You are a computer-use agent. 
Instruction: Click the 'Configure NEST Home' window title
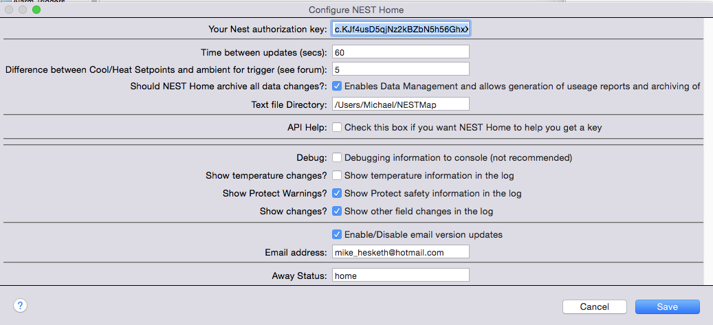[x=356, y=10]
